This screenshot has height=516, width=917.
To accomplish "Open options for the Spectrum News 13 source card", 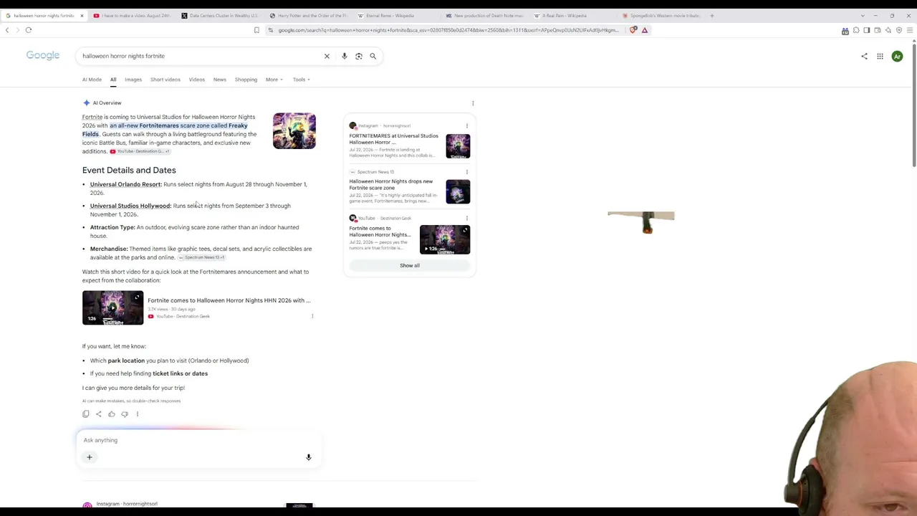I will [x=467, y=172].
